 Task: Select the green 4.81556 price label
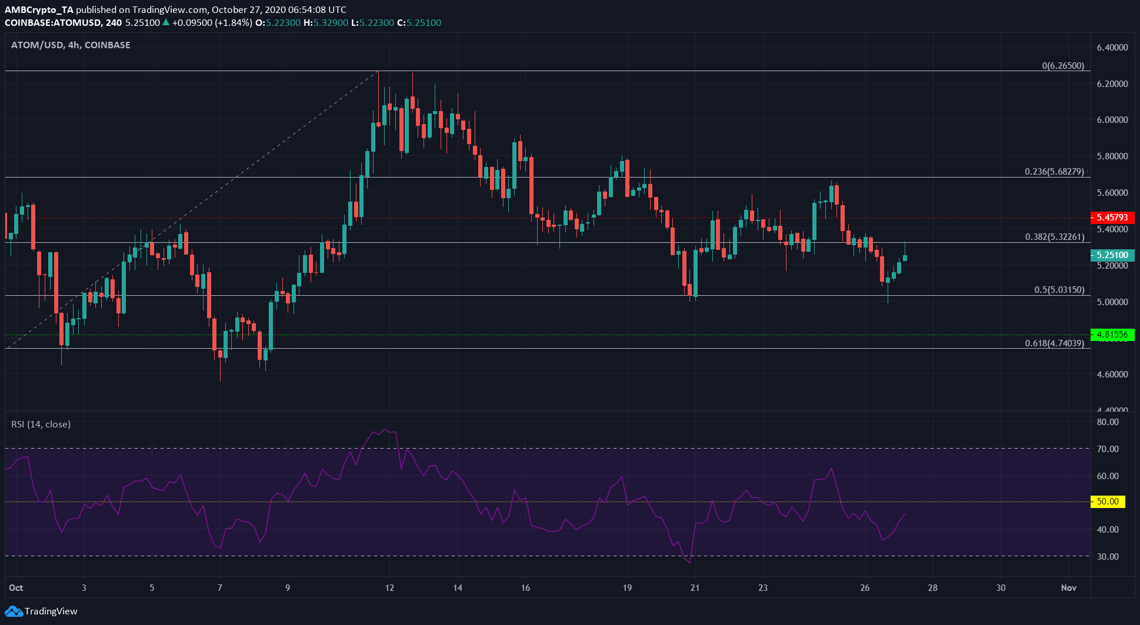pyautogui.click(x=1112, y=335)
